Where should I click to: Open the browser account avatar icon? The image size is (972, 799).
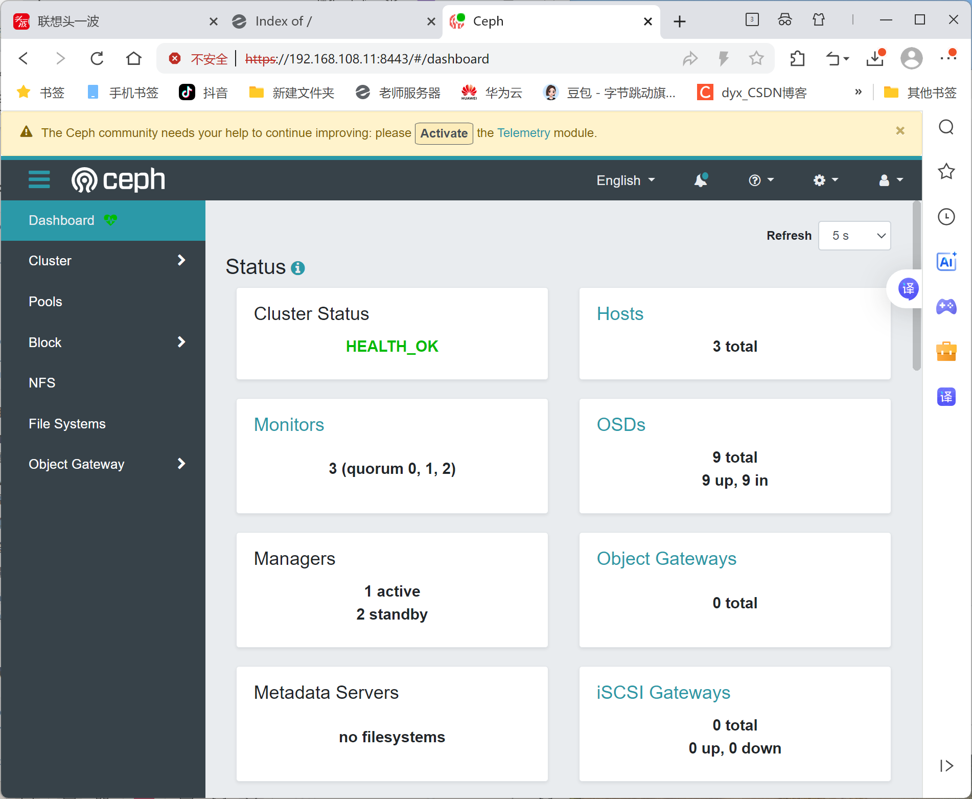tap(911, 59)
